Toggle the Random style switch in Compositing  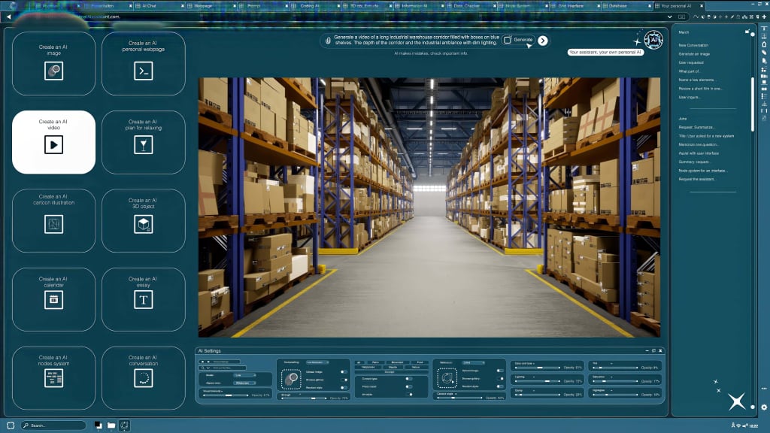[x=344, y=387]
